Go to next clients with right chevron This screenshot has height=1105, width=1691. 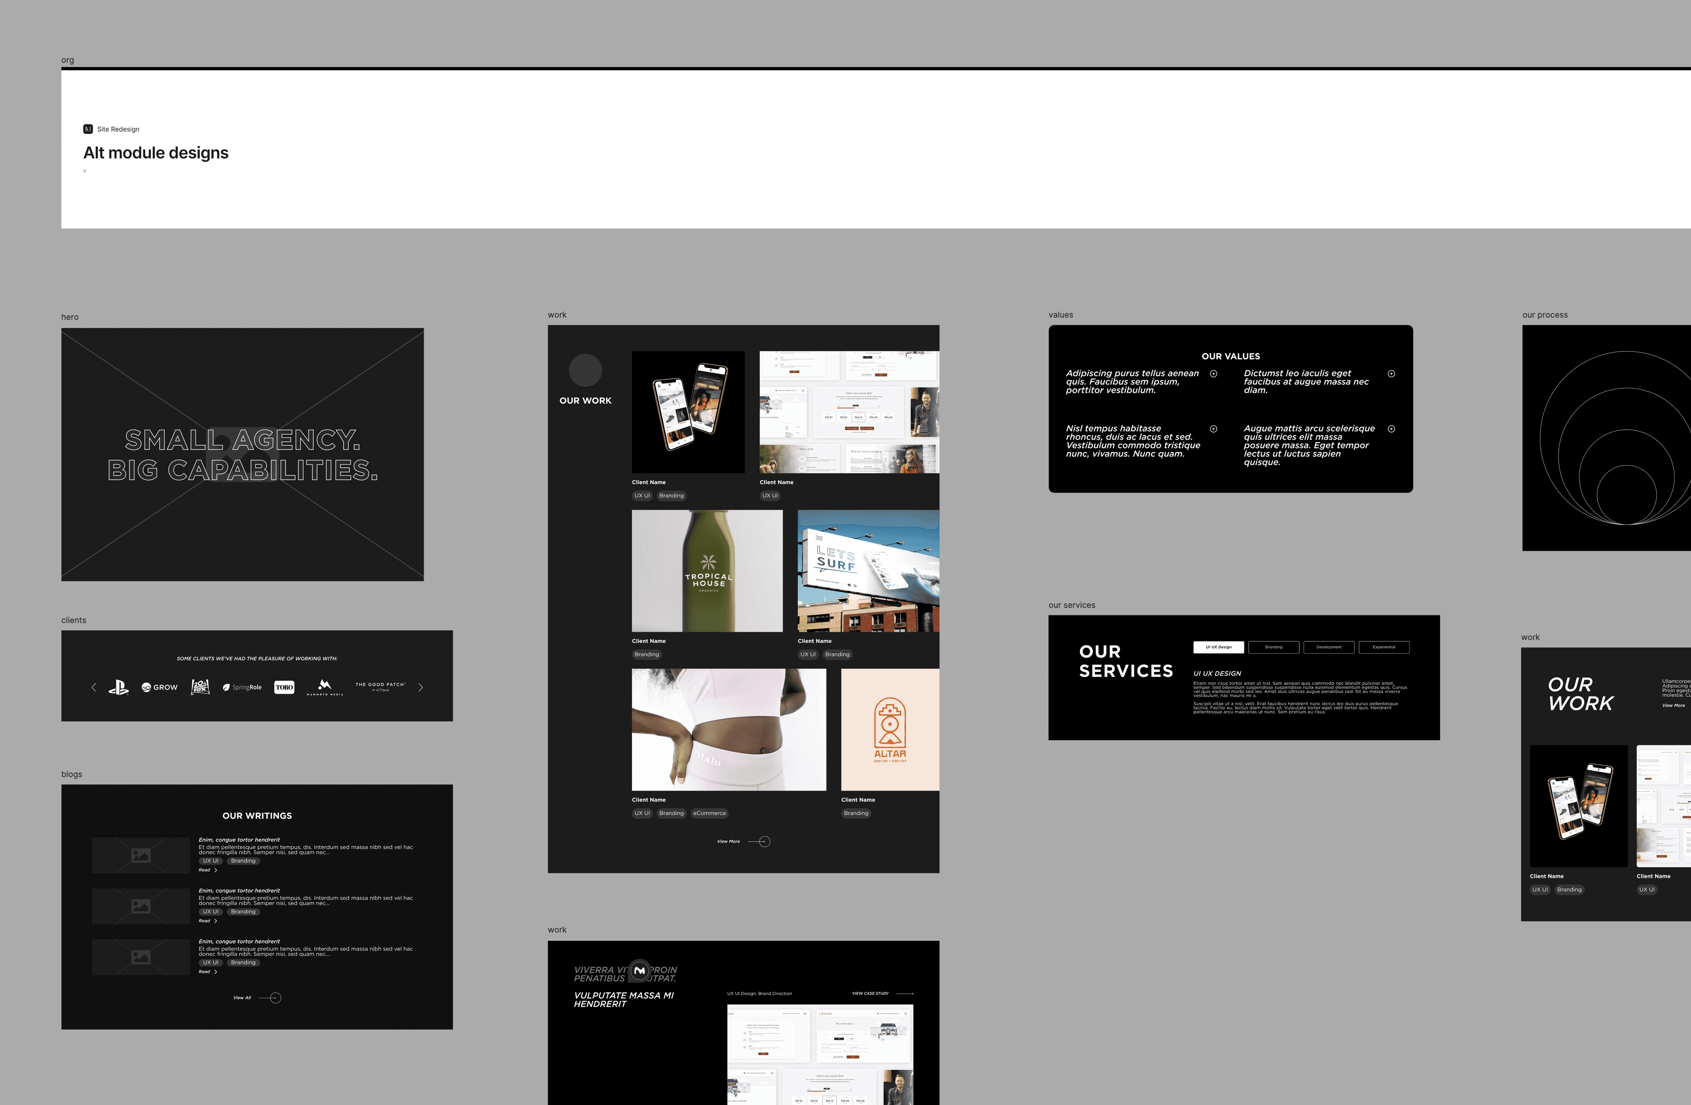(421, 687)
